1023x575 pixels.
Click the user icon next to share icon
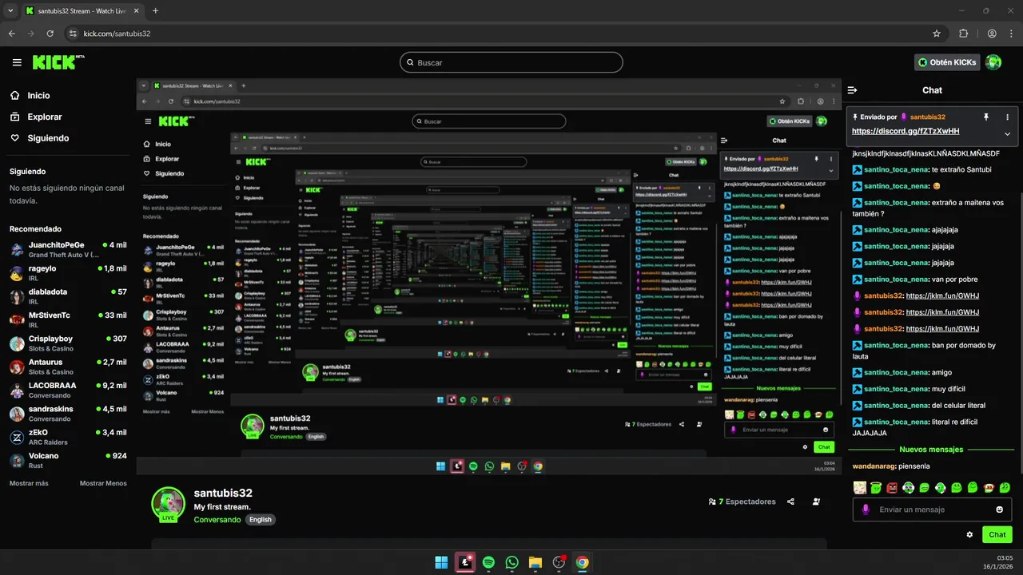click(816, 502)
